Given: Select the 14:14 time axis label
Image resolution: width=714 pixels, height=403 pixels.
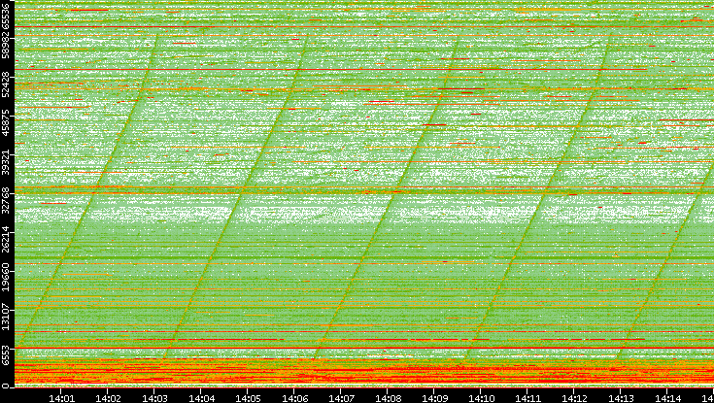Looking at the screenshot, I should click(667, 398).
